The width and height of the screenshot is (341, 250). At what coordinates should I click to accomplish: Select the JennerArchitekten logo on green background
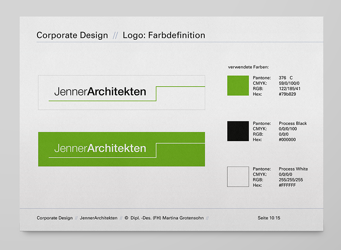(121, 149)
